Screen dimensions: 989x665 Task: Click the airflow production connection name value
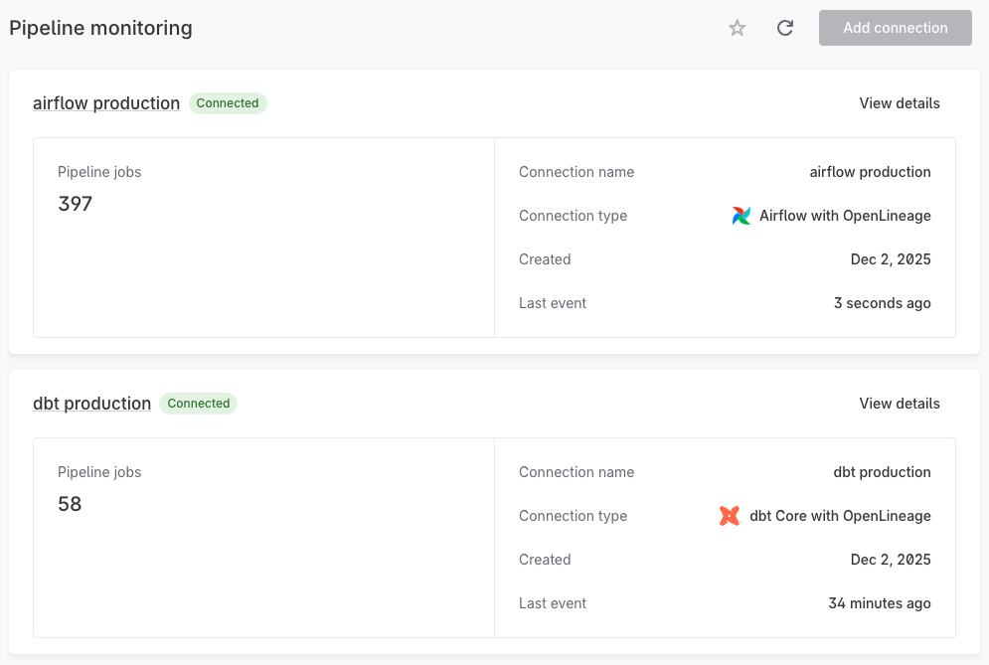(x=870, y=172)
